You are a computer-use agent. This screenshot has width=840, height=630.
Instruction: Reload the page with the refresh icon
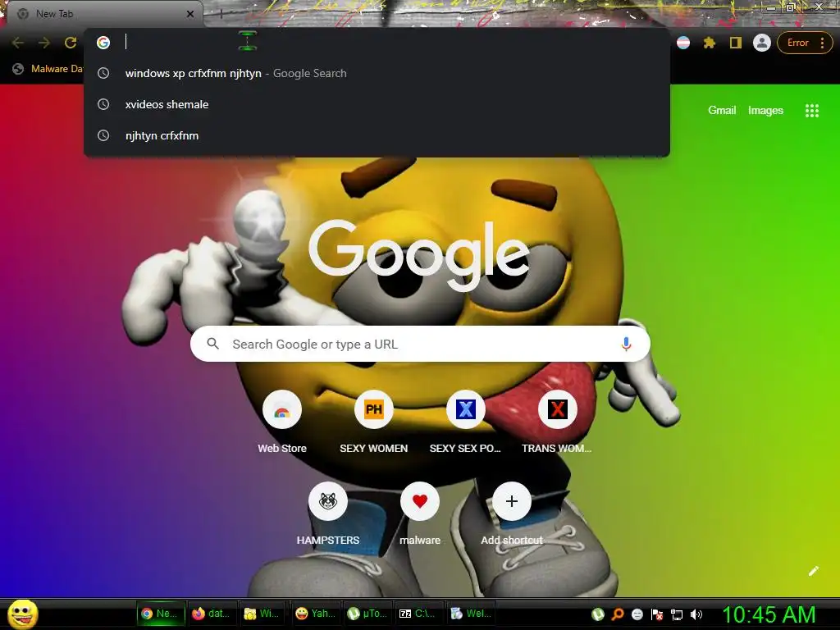[71, 43]
